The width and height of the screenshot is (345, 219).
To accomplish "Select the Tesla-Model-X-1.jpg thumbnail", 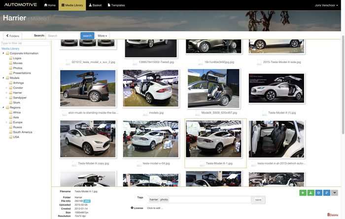I will pos(213,139).
